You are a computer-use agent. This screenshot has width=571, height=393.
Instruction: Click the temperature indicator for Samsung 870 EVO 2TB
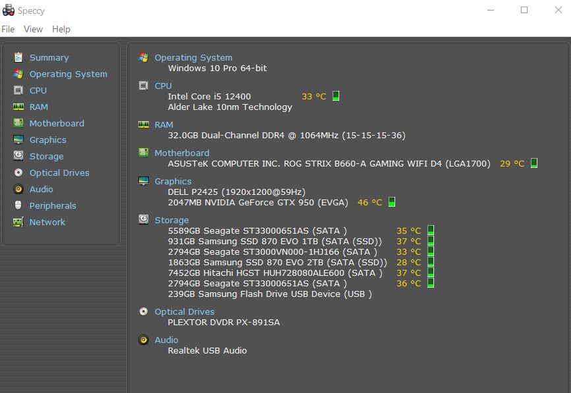pyautogui.click(x=431, y=261)
